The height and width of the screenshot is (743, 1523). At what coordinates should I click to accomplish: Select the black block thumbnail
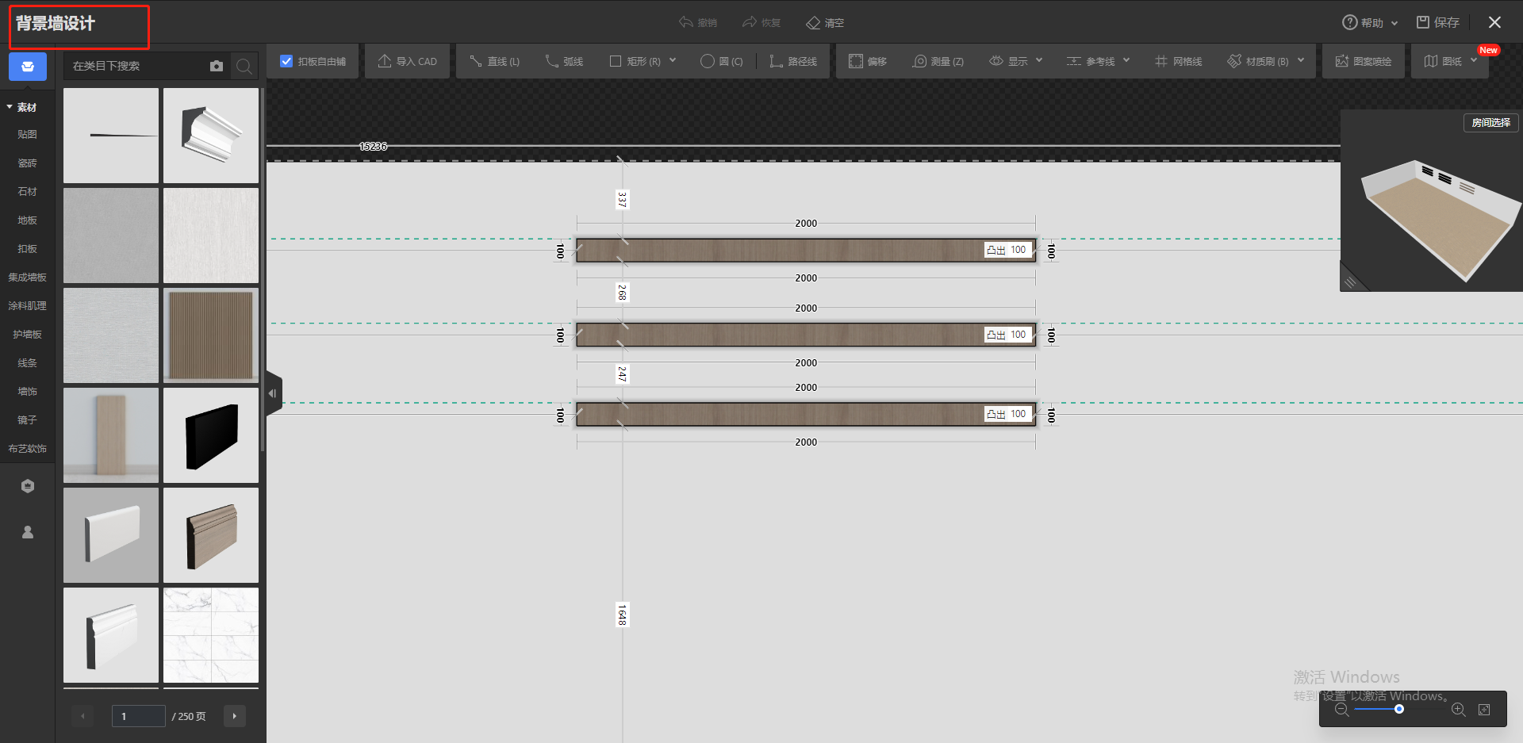tap(211, 435)
